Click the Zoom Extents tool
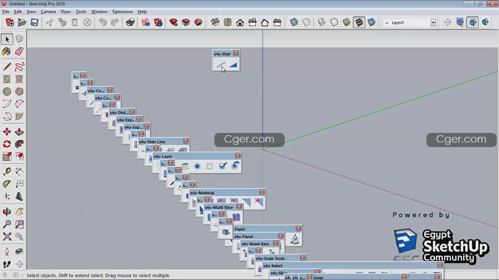This screenshot has width=499, height=280. [x=7, y=236]
